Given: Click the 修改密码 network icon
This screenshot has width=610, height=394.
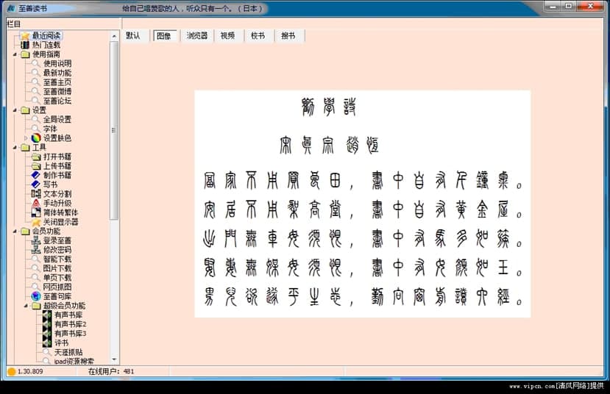Looking at the screenshot, I should click(x=36, y=250).
